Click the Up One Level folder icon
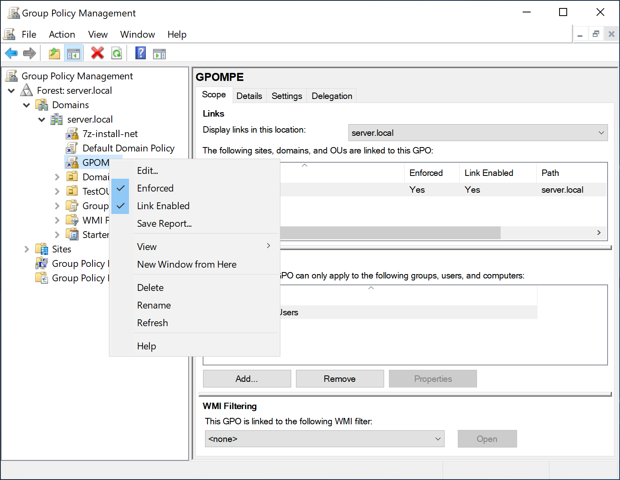The image size is (620, 480). point(54,53)
